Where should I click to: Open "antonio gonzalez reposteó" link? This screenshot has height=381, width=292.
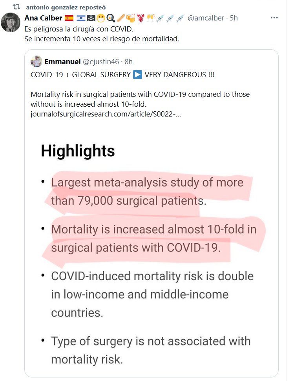click(66, 7)
